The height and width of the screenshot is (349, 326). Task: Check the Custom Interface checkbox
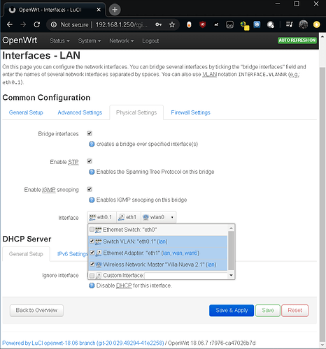click(92, 276)
